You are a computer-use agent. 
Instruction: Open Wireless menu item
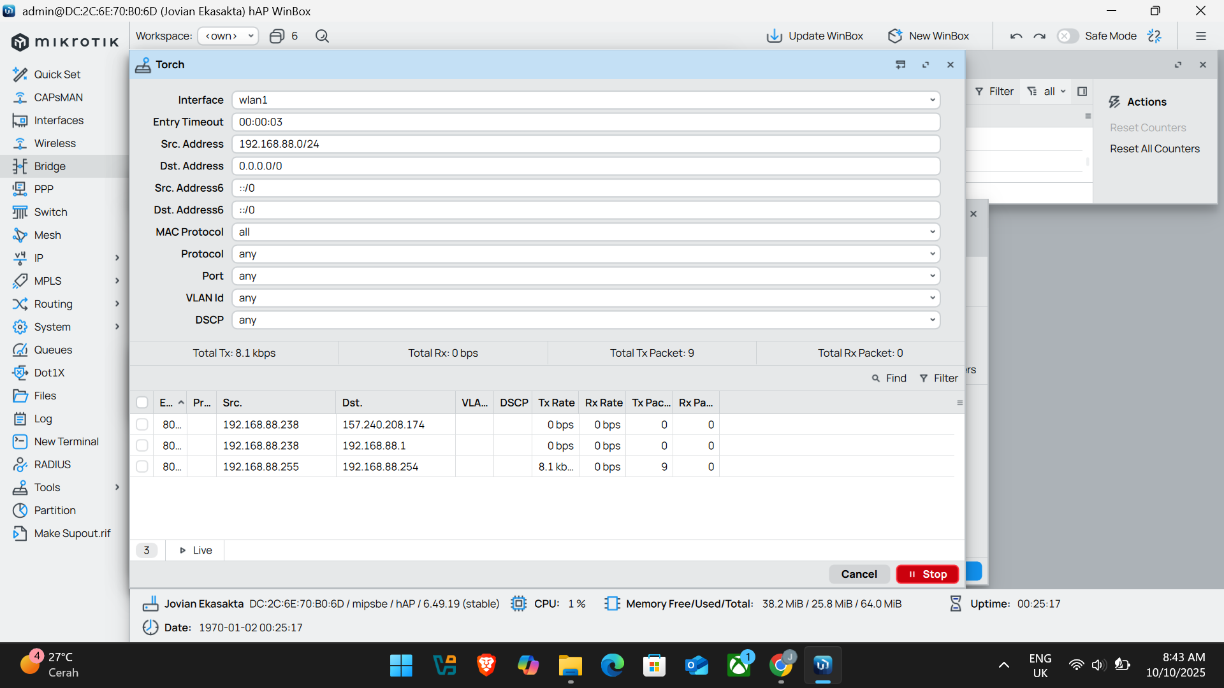pos(55,143)
